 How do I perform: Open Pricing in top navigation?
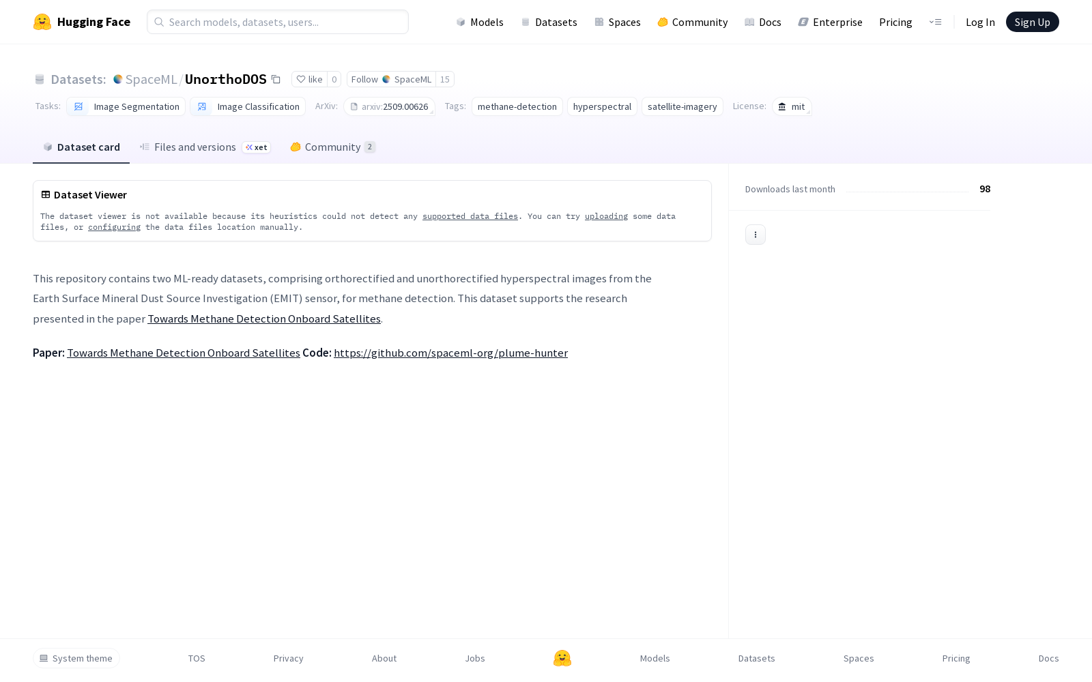(x=895, y=22)
